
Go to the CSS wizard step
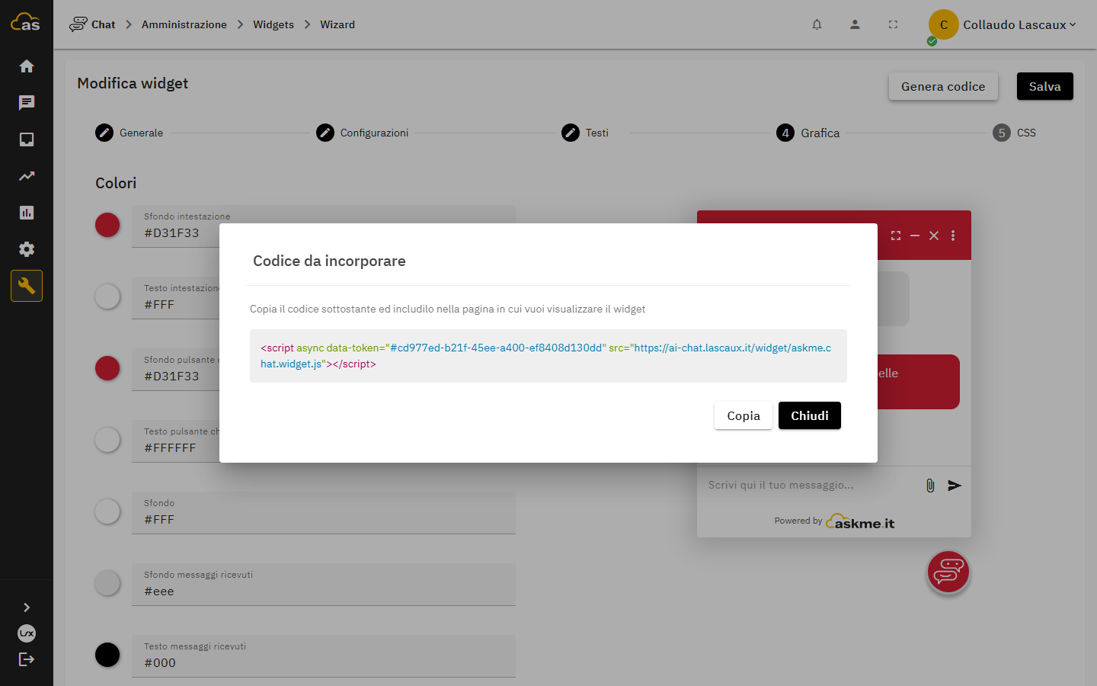tap(1015, 133)
